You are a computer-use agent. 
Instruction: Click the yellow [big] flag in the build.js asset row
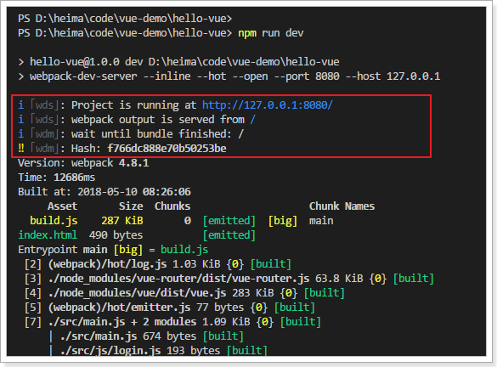click(x=283, y=221)
